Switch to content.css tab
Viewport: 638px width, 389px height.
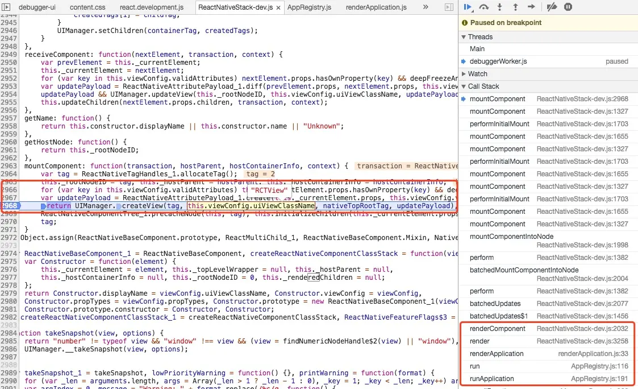[x=87, y=7]
